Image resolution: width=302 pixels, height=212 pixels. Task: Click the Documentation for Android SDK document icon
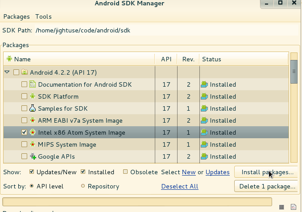33,84
